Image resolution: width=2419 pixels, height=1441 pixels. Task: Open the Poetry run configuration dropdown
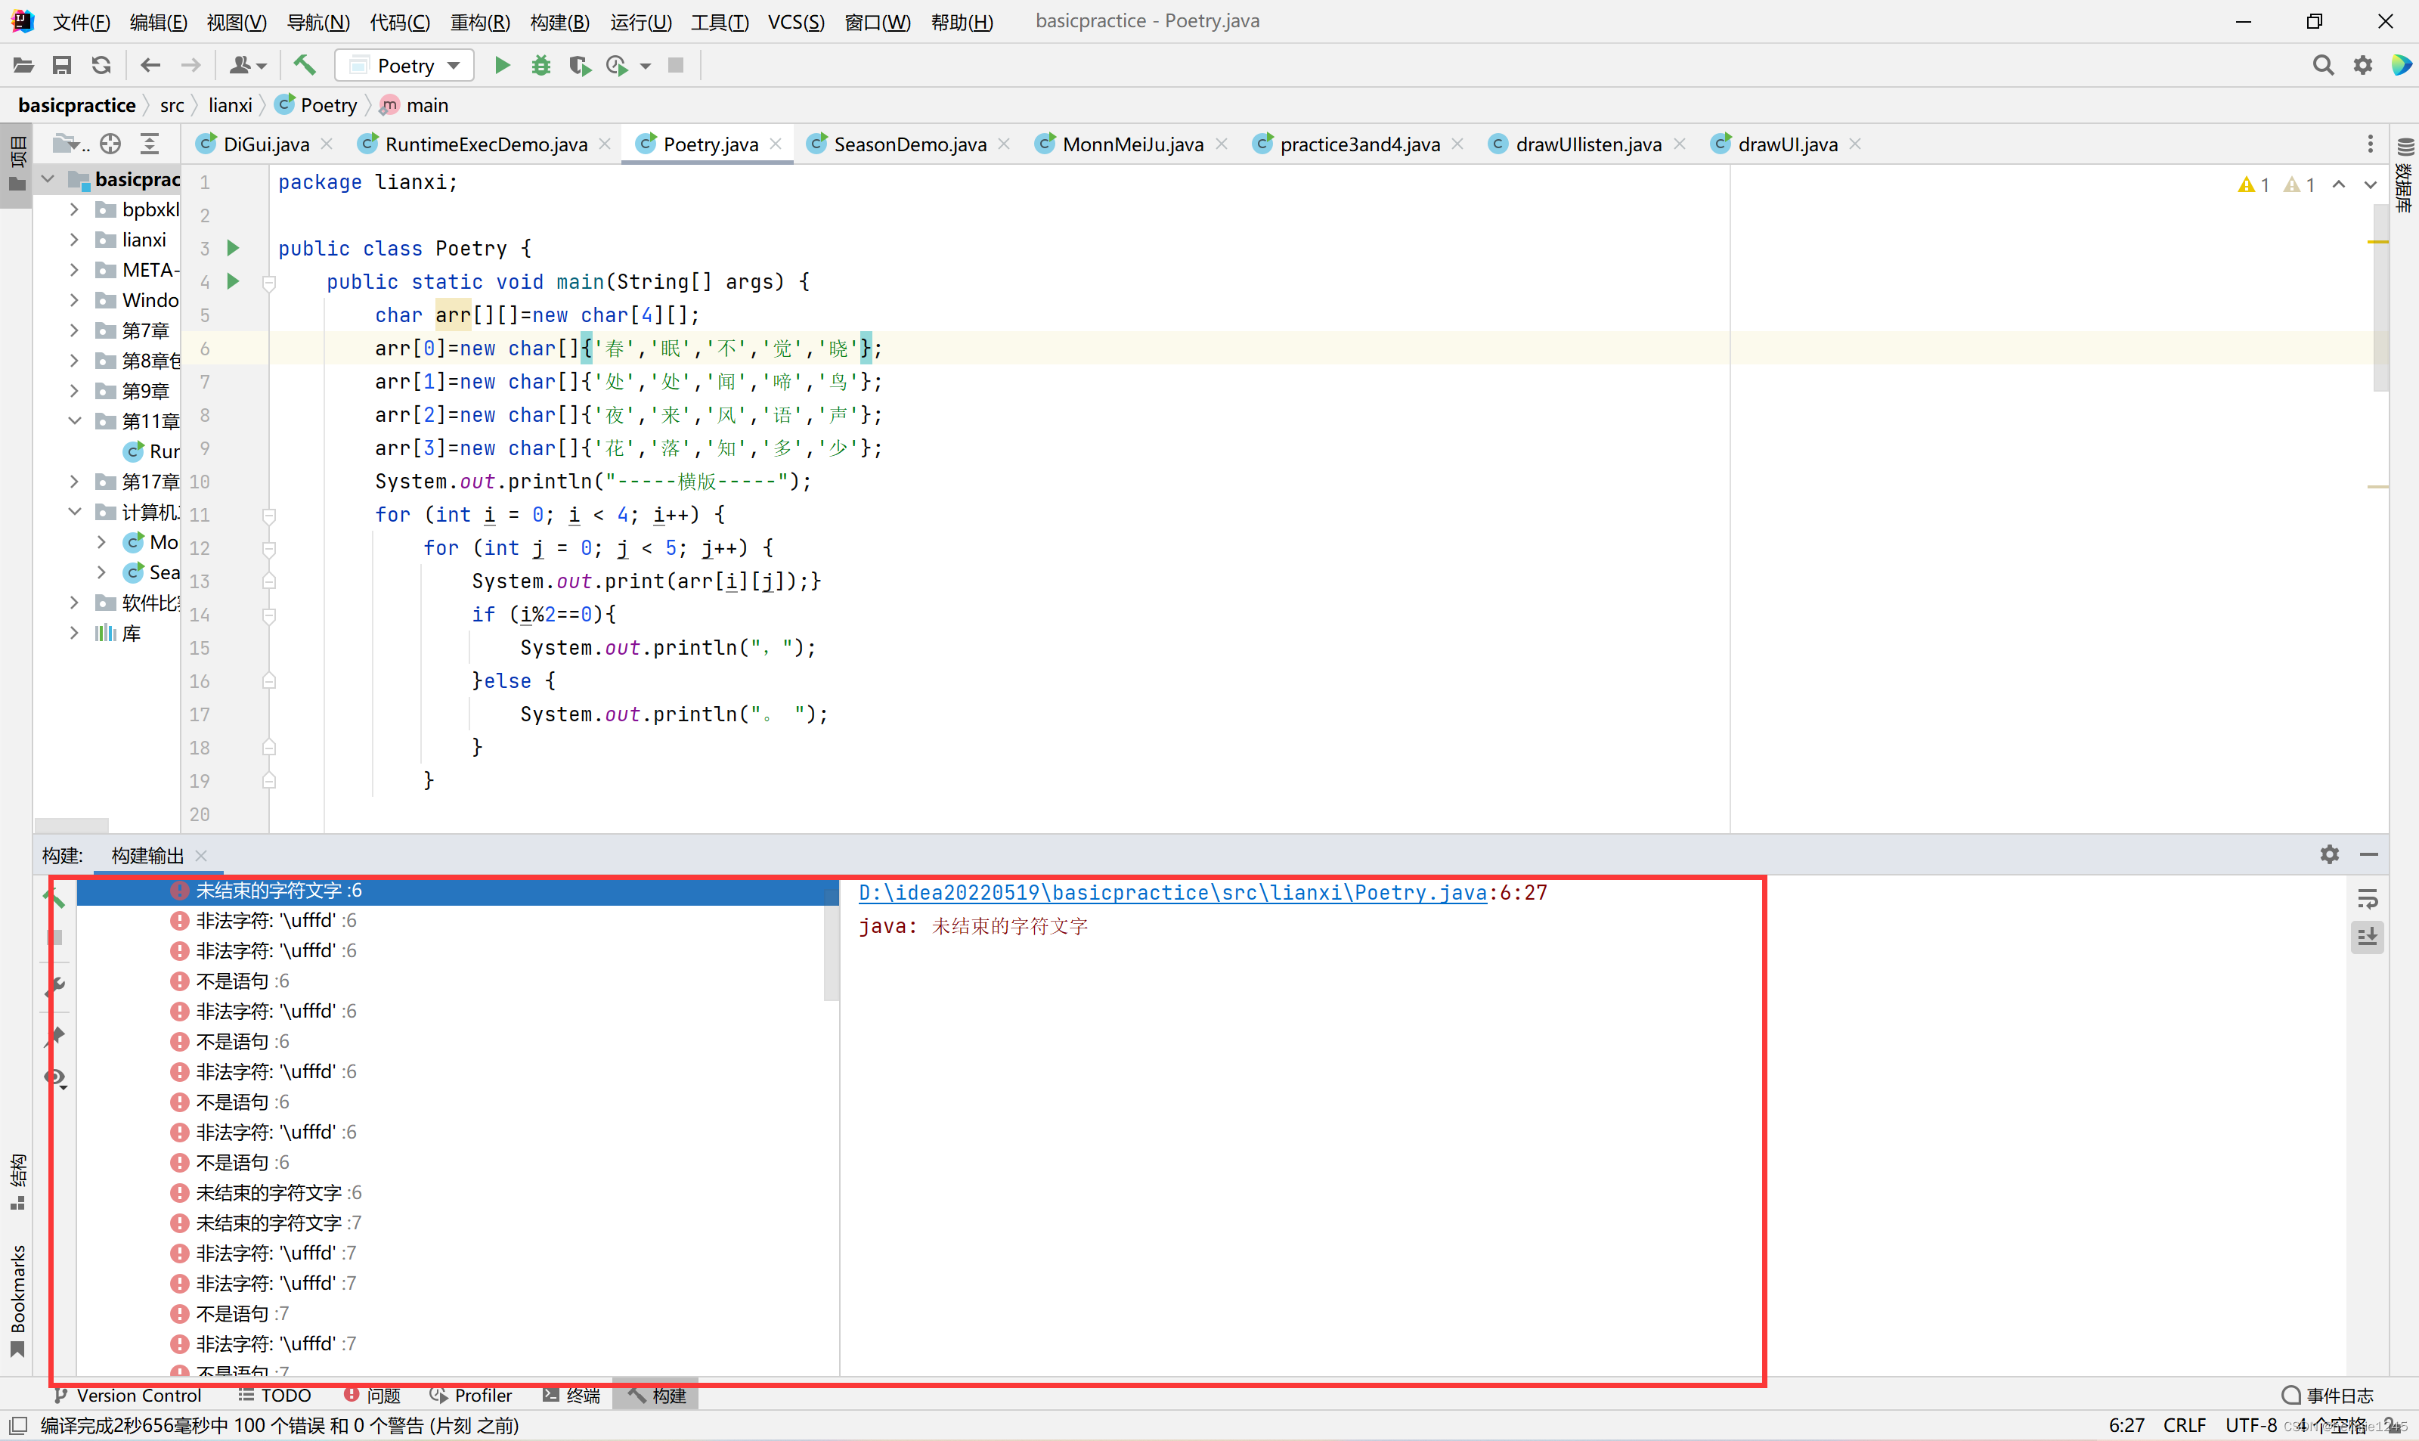click(404, 65)
